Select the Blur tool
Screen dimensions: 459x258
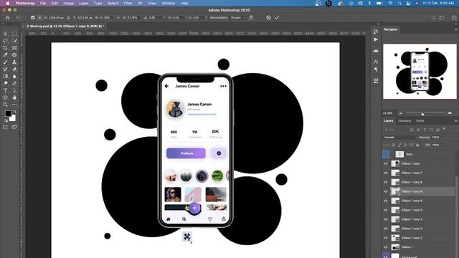14,77
